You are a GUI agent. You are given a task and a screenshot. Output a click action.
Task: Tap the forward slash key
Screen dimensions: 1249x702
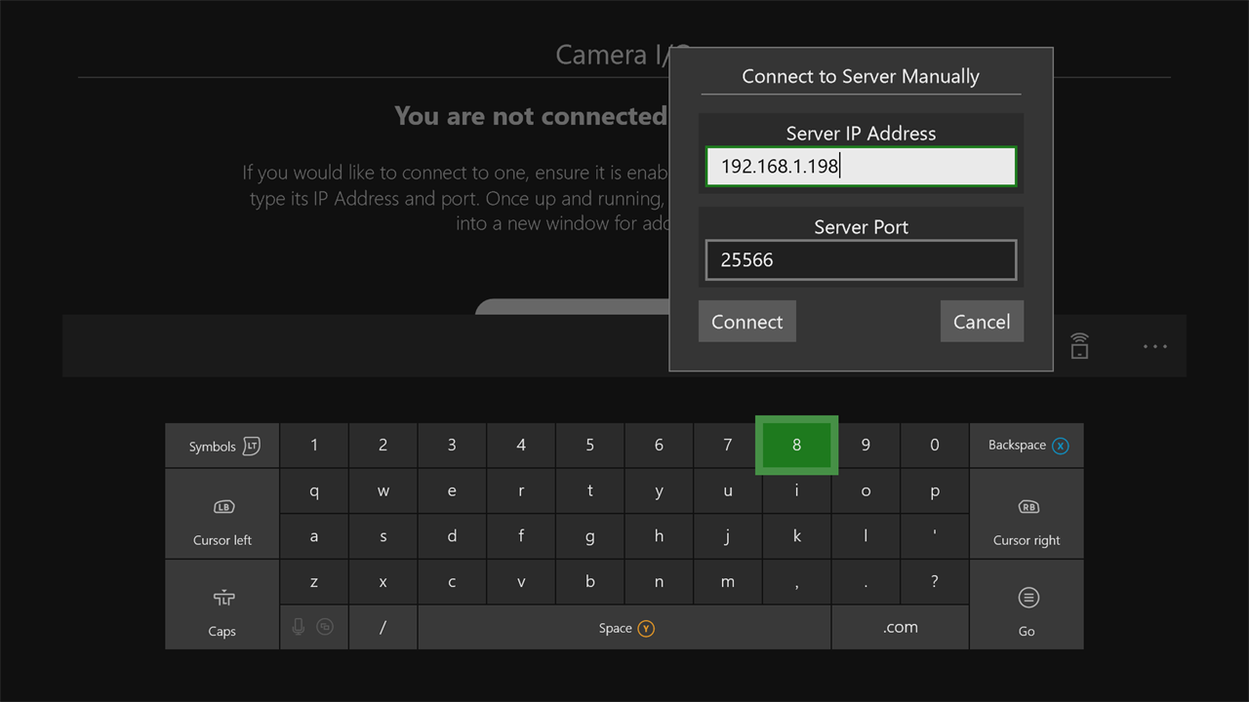pyautogui.click(x=383, y=627)
